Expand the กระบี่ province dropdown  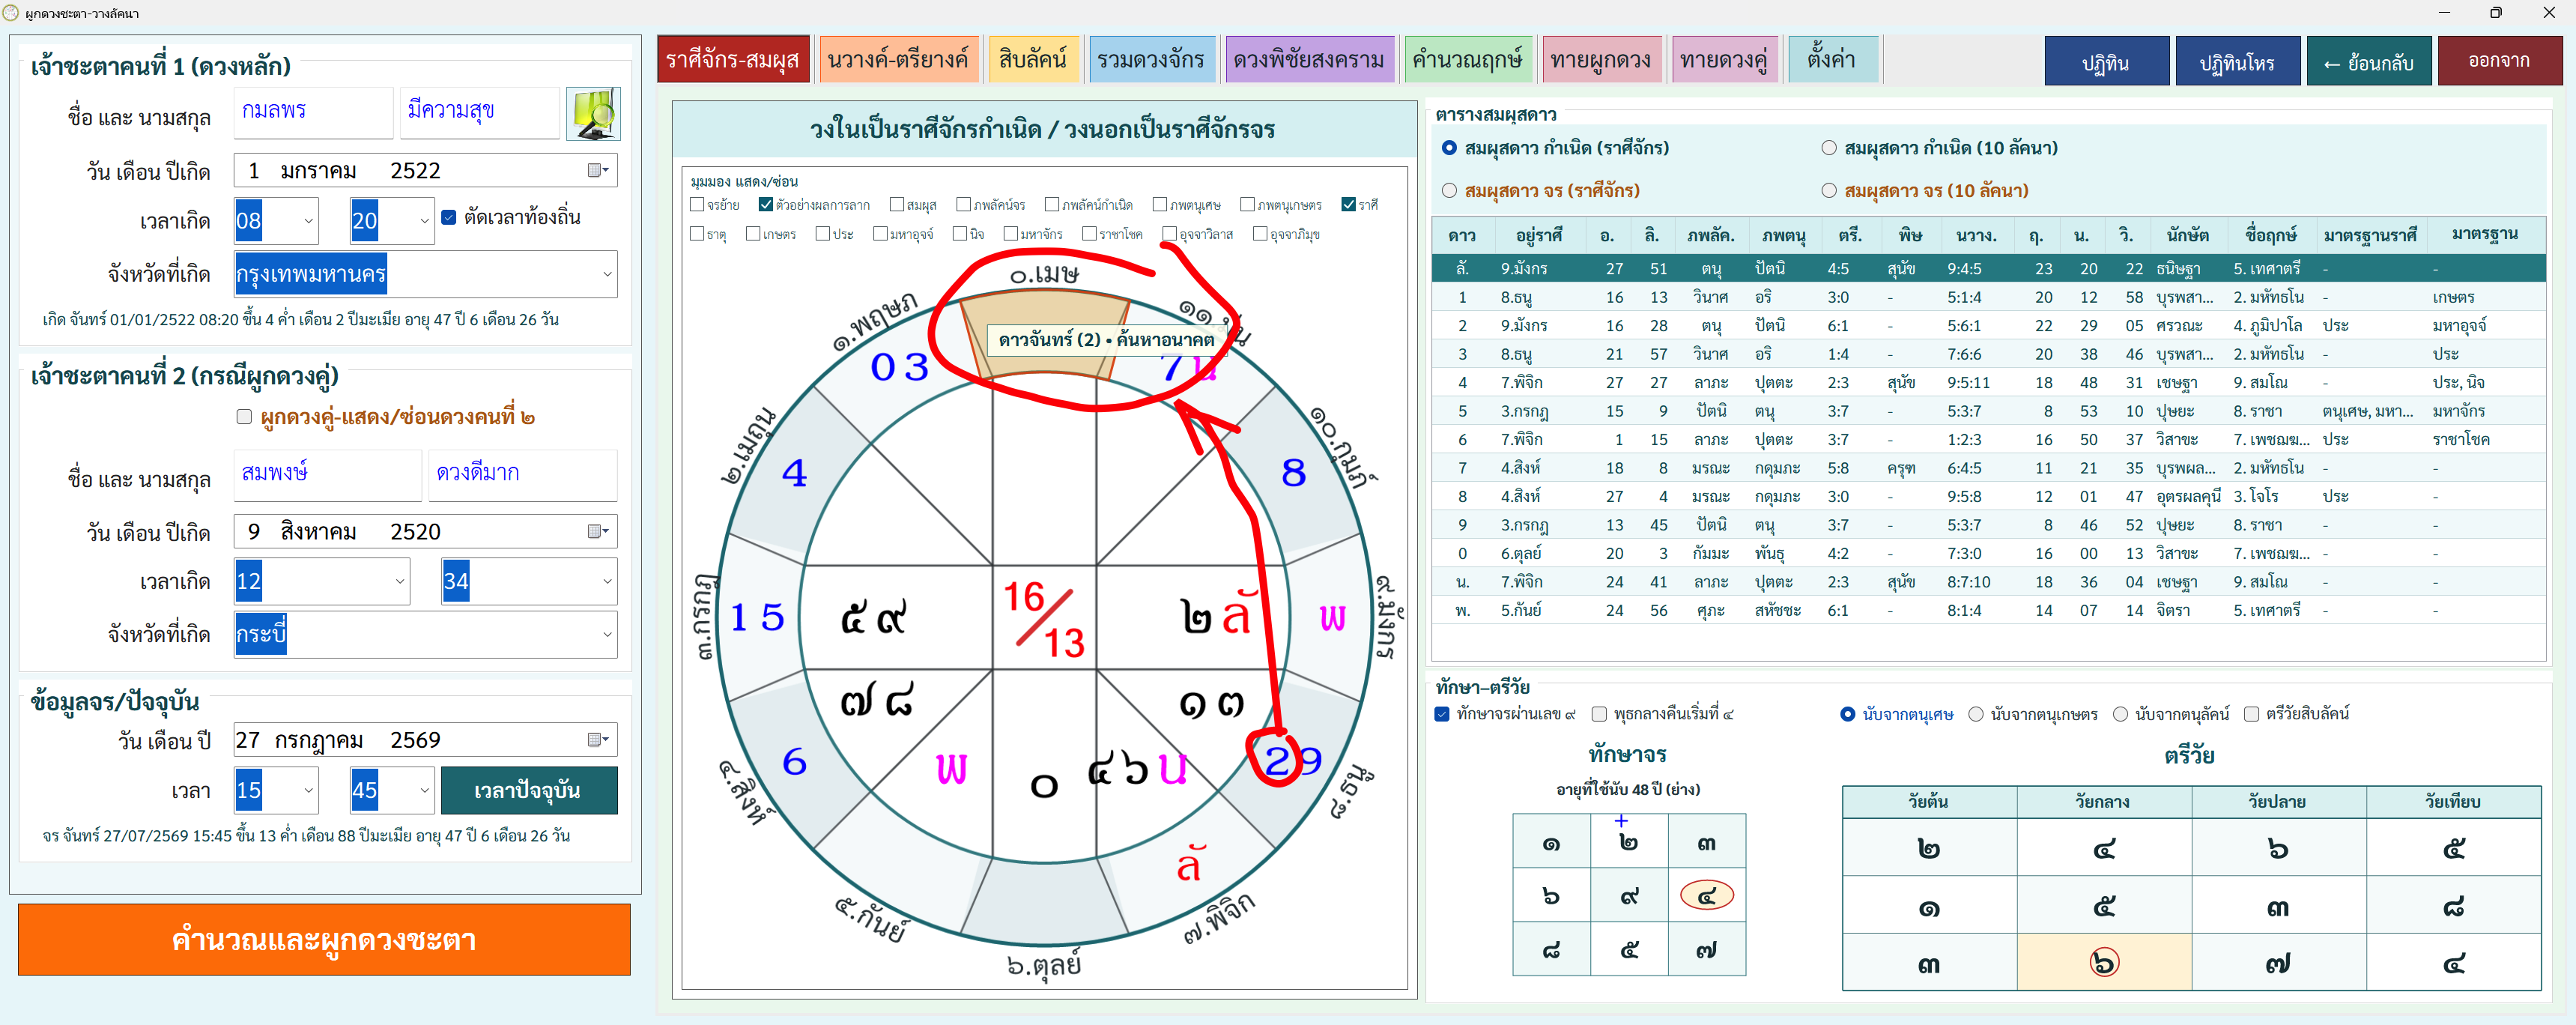607,635
